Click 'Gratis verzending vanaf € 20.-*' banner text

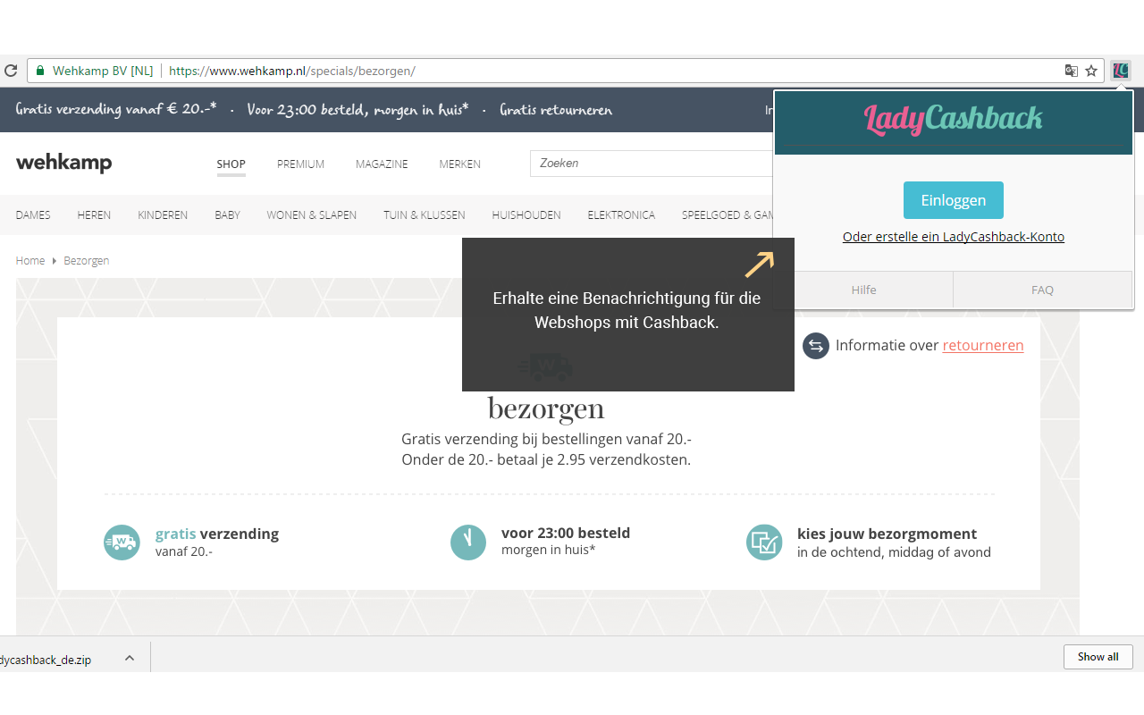coord(116,110)
